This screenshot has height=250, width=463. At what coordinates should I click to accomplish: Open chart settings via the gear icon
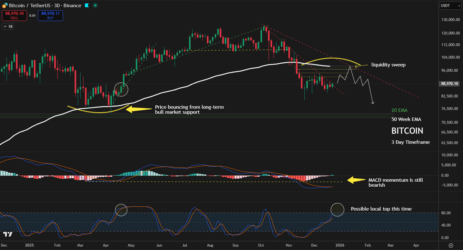(451, 245)
